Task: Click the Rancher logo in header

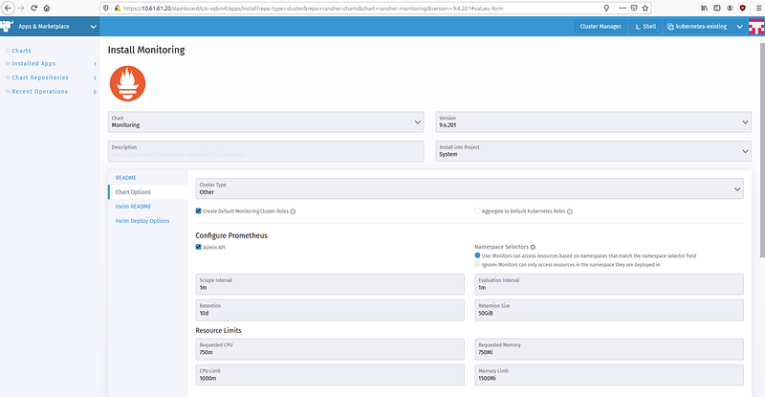Action: 7,27
